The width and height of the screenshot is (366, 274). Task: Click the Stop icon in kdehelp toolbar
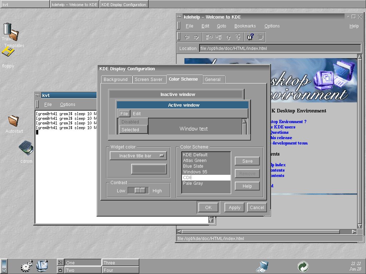click(x=260, y=37)
